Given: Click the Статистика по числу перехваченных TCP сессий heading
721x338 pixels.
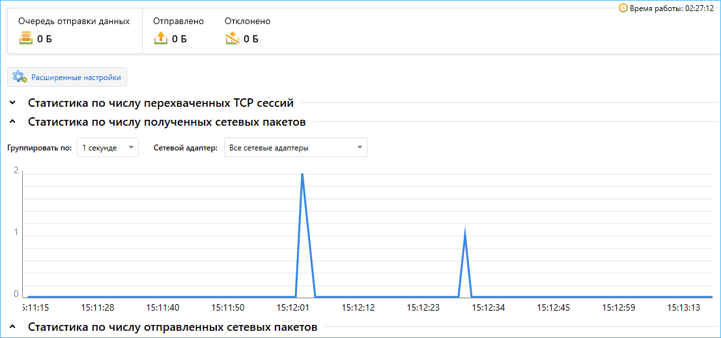Looking at the screenshot, I should 161,103.
